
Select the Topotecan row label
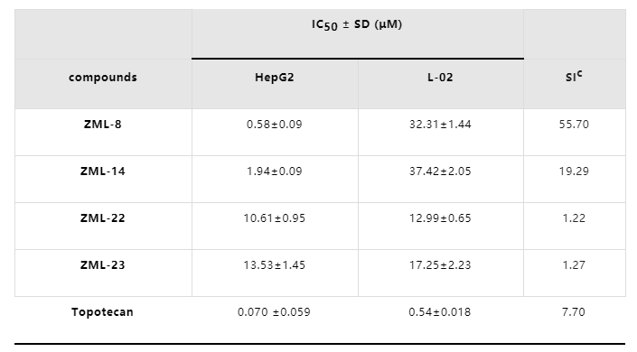click(x=102, y=311)
